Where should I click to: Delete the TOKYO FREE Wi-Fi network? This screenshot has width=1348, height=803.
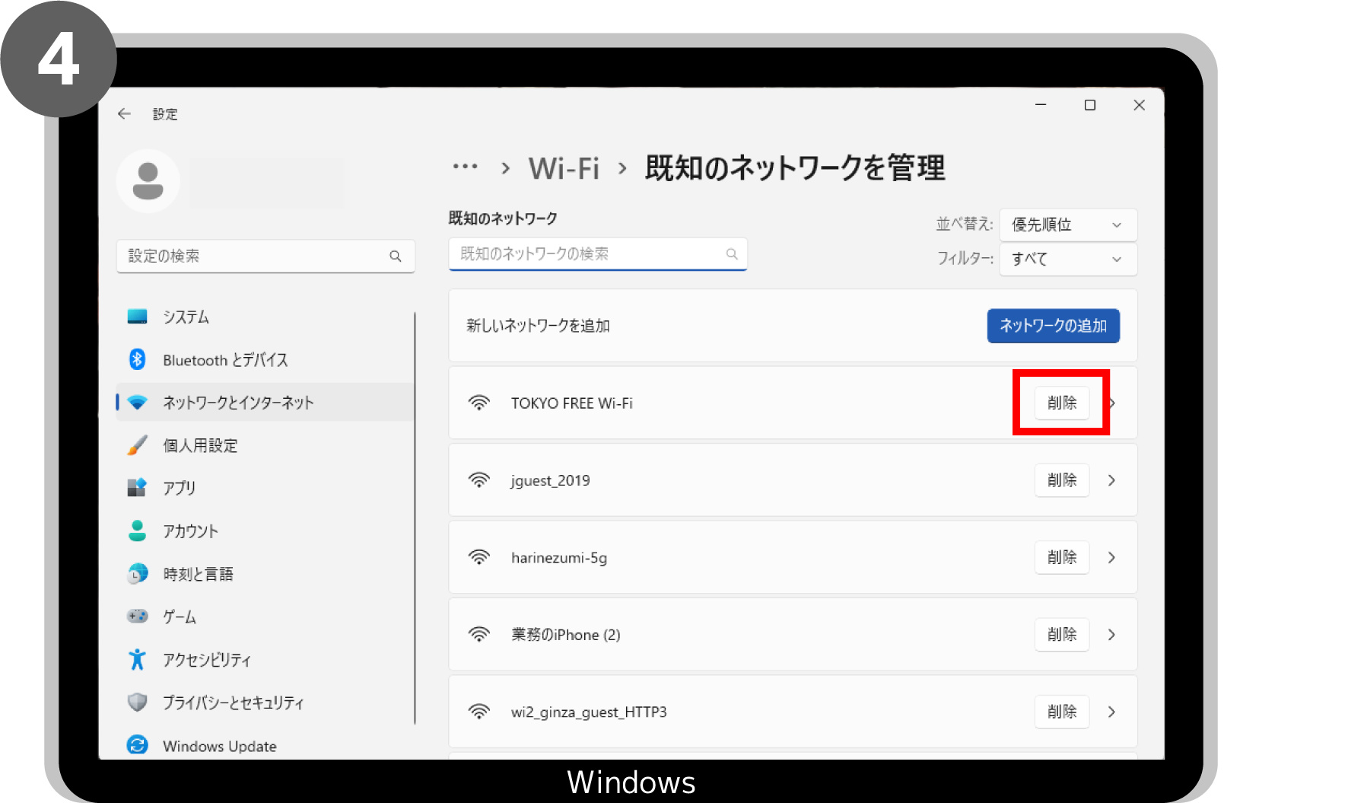[1061, 403]
